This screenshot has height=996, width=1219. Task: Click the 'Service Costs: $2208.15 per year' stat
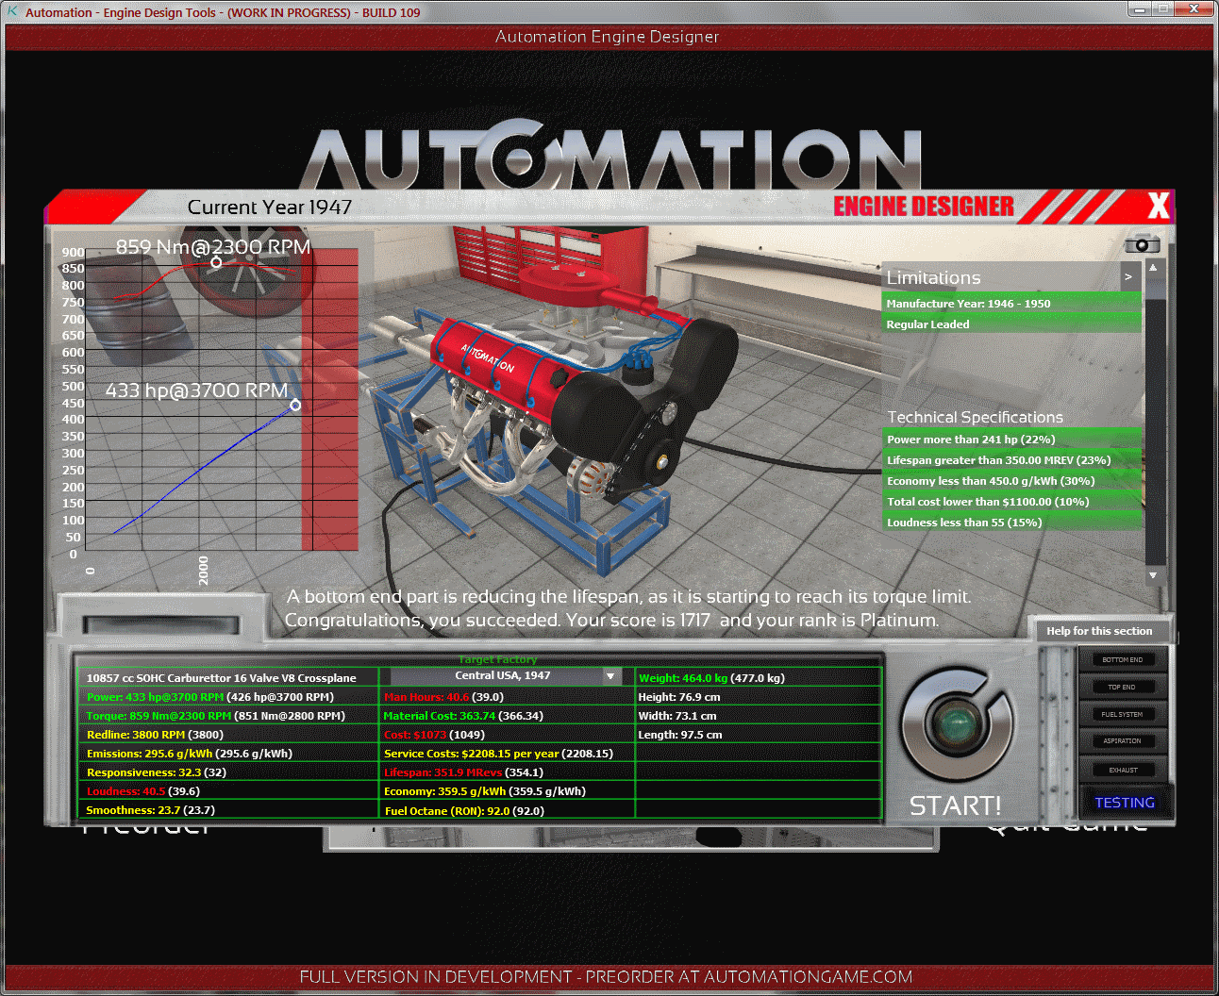507,753
